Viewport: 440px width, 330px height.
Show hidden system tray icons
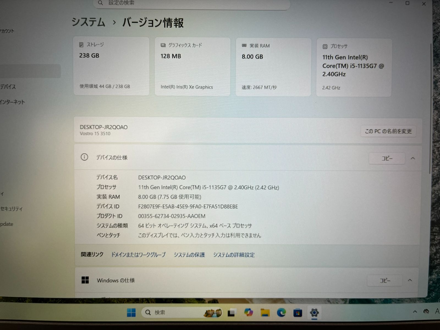tap(415, 312)
